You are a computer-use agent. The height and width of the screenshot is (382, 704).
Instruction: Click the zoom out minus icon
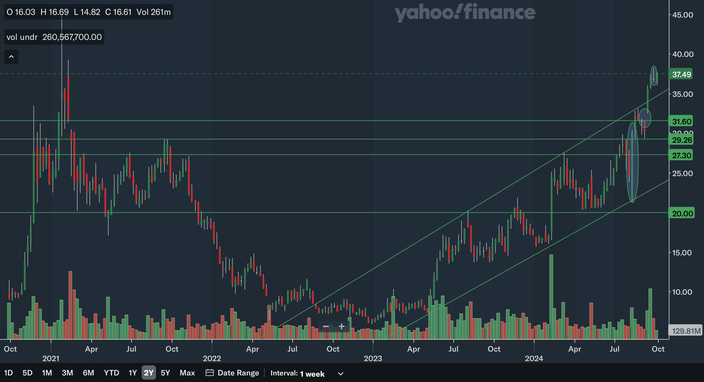[x=326, y=327]
